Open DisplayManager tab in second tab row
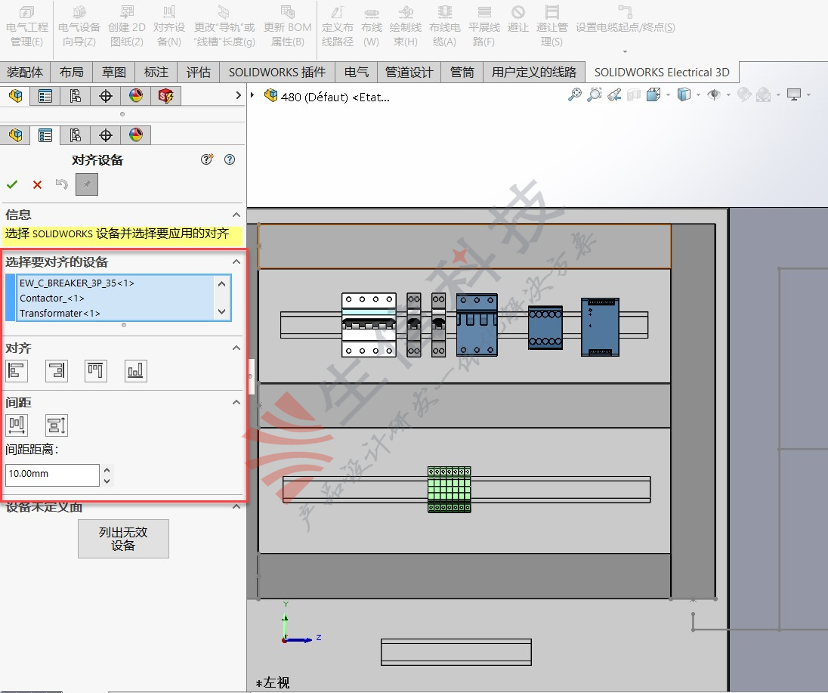Viewport: 828px width, 693px height. coord(136,135)
